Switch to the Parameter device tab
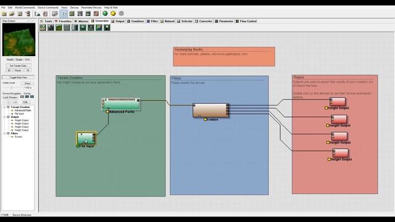 224,21
